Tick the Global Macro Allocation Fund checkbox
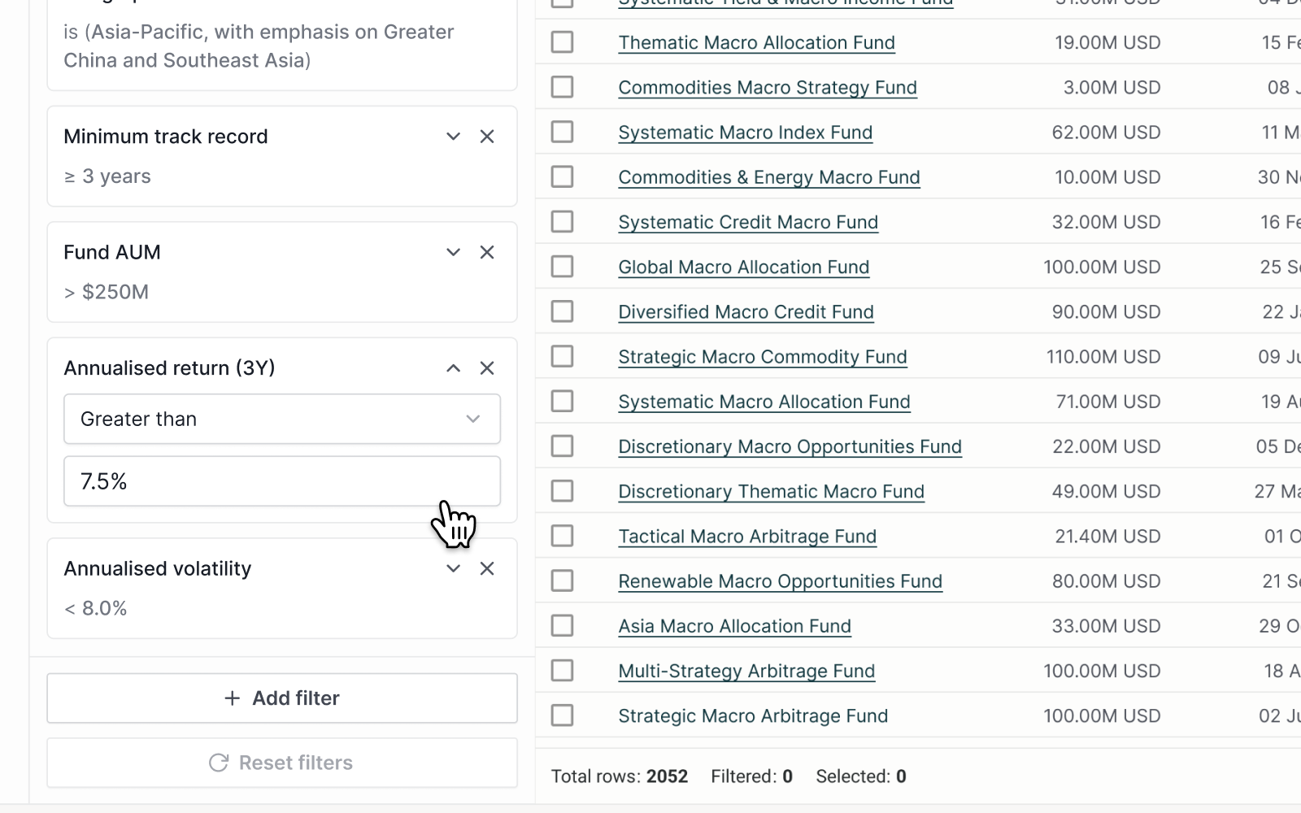Screen dimensions: 1301x813 [562, 266]
